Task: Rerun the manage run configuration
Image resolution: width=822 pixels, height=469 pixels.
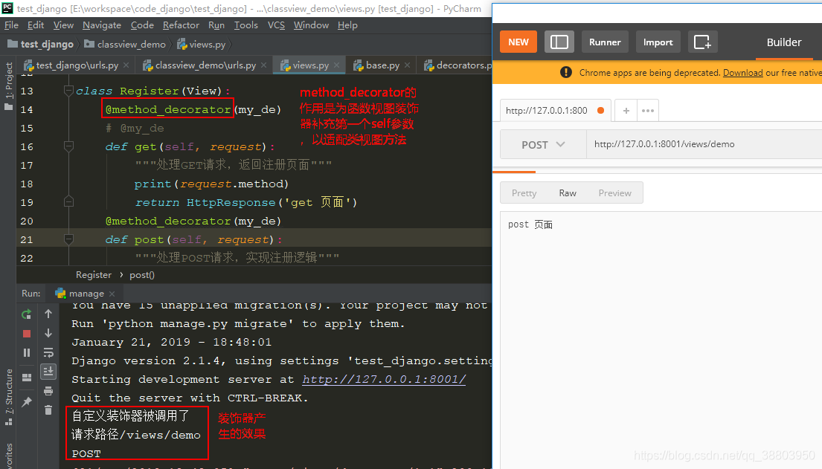Action: coord(26,314)
